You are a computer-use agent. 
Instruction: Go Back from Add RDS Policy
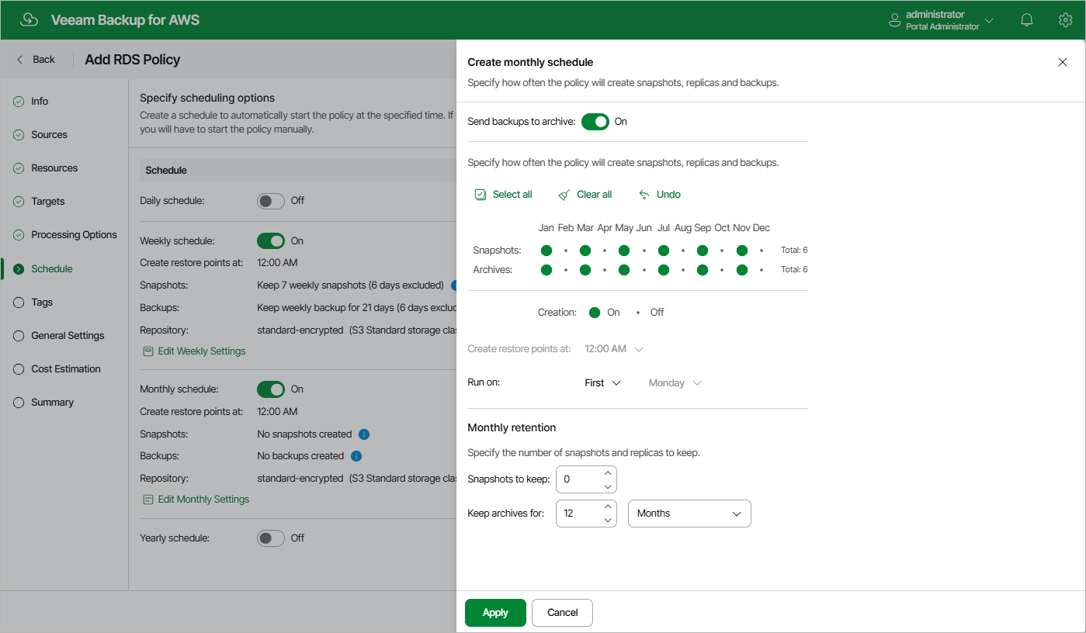click(36, 60)
